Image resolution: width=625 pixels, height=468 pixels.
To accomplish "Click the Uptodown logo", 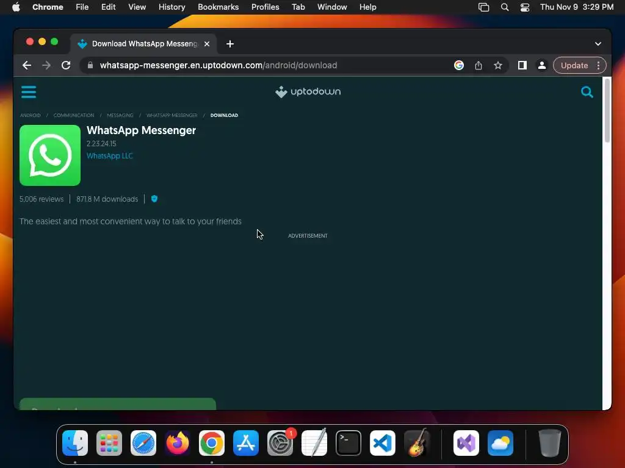I will click(x=308, y=92).
